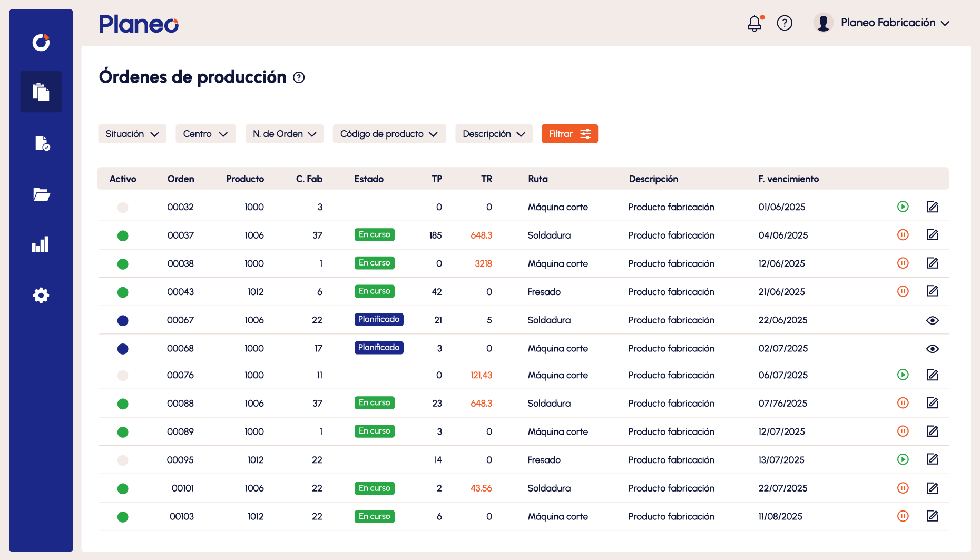Screen dimensions: 980x560
Task: View planned order 00068 via eye icon
Action: click(x=932, y=349)
